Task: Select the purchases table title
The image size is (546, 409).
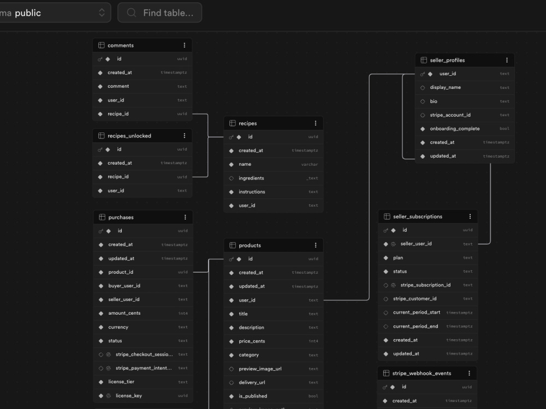Action: pyautogui.click(x=121, y=218)
